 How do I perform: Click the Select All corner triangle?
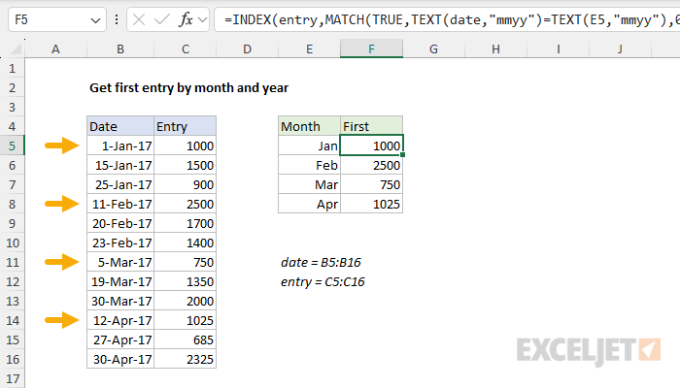coord(17,49)
